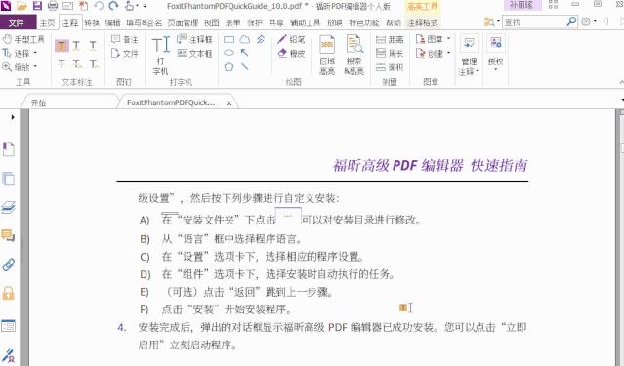The height and width of the screenshot is (366, 624).
Task: Click the redo arrow in quick access toolbar
Action: [x=114, y=6]
